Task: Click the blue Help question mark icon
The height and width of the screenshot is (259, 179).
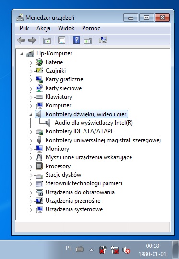Action: coord(77,40)
